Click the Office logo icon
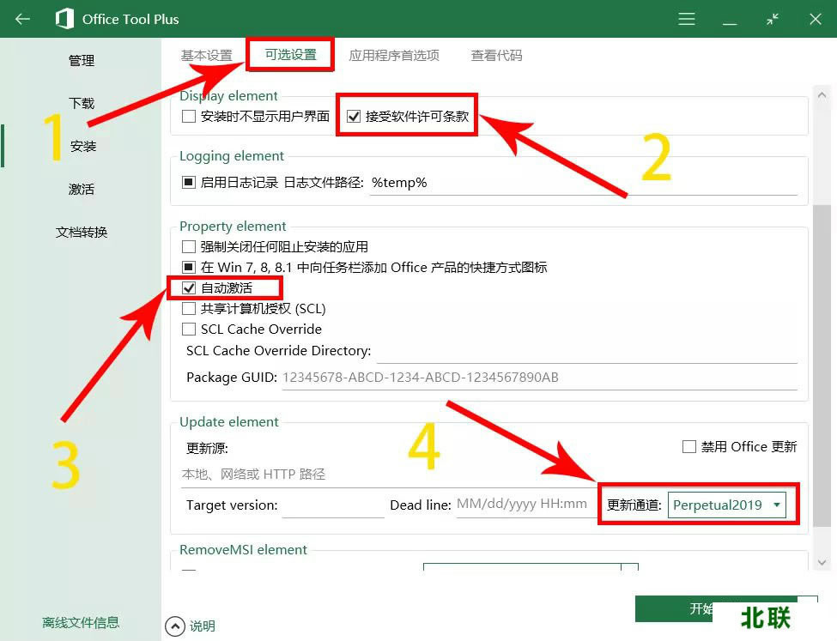837x641 pixels. (64, 19)
